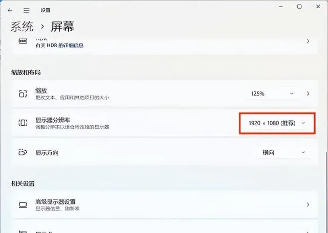Expand the 缩放 row chevron
This screenshot has height=233, width=328.
(308, 94)
